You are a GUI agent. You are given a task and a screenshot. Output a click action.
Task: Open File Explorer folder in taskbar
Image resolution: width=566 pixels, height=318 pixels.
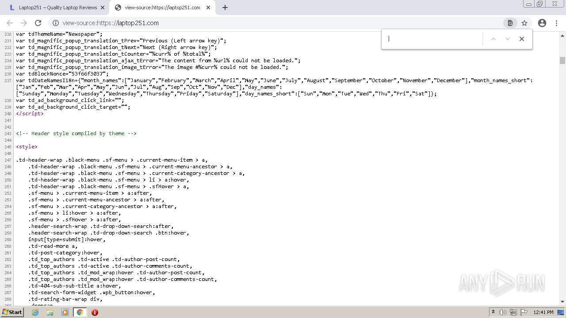click(x=50, y=312)
